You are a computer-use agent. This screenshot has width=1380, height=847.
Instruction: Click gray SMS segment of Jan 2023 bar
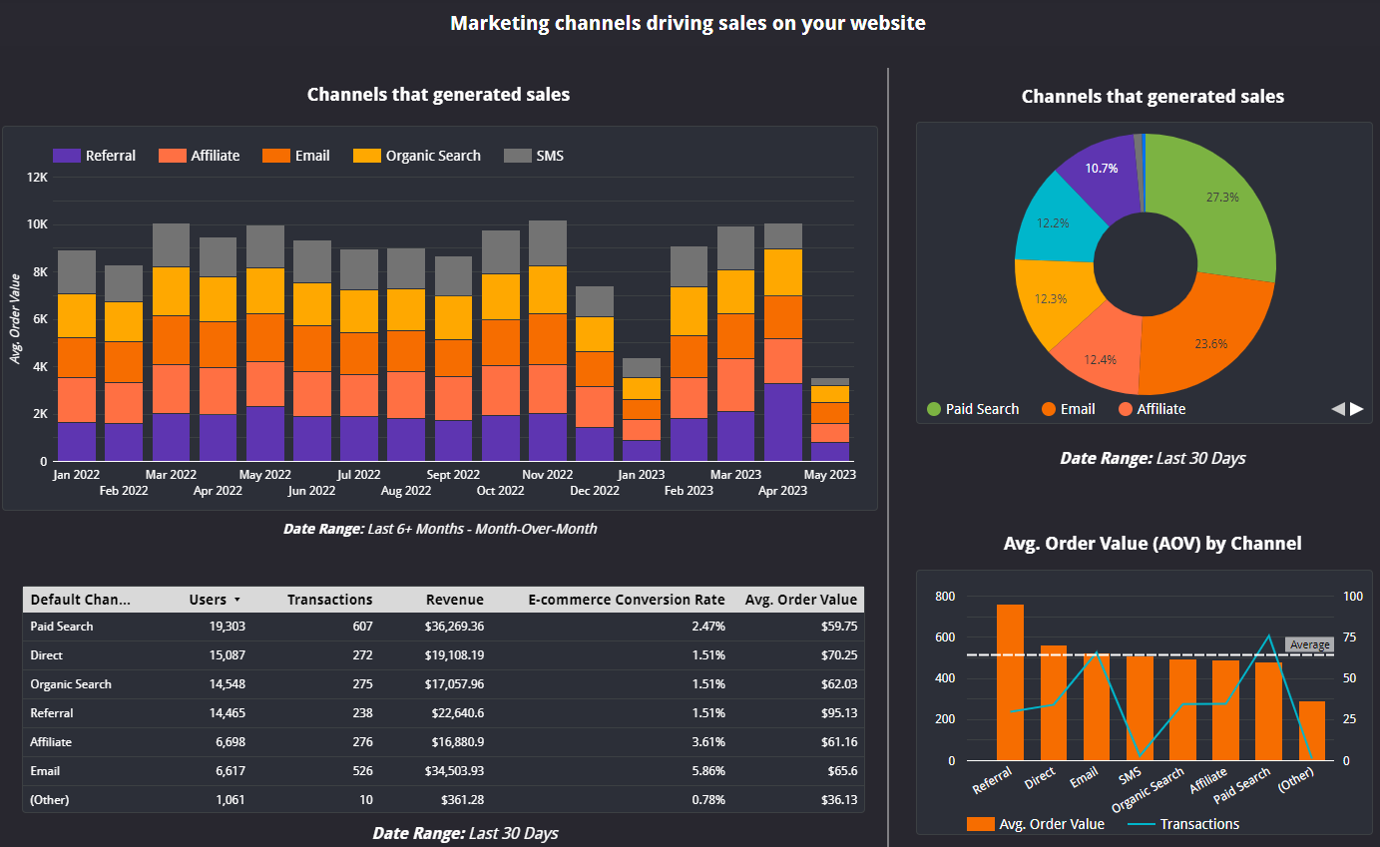coord(642,368)
